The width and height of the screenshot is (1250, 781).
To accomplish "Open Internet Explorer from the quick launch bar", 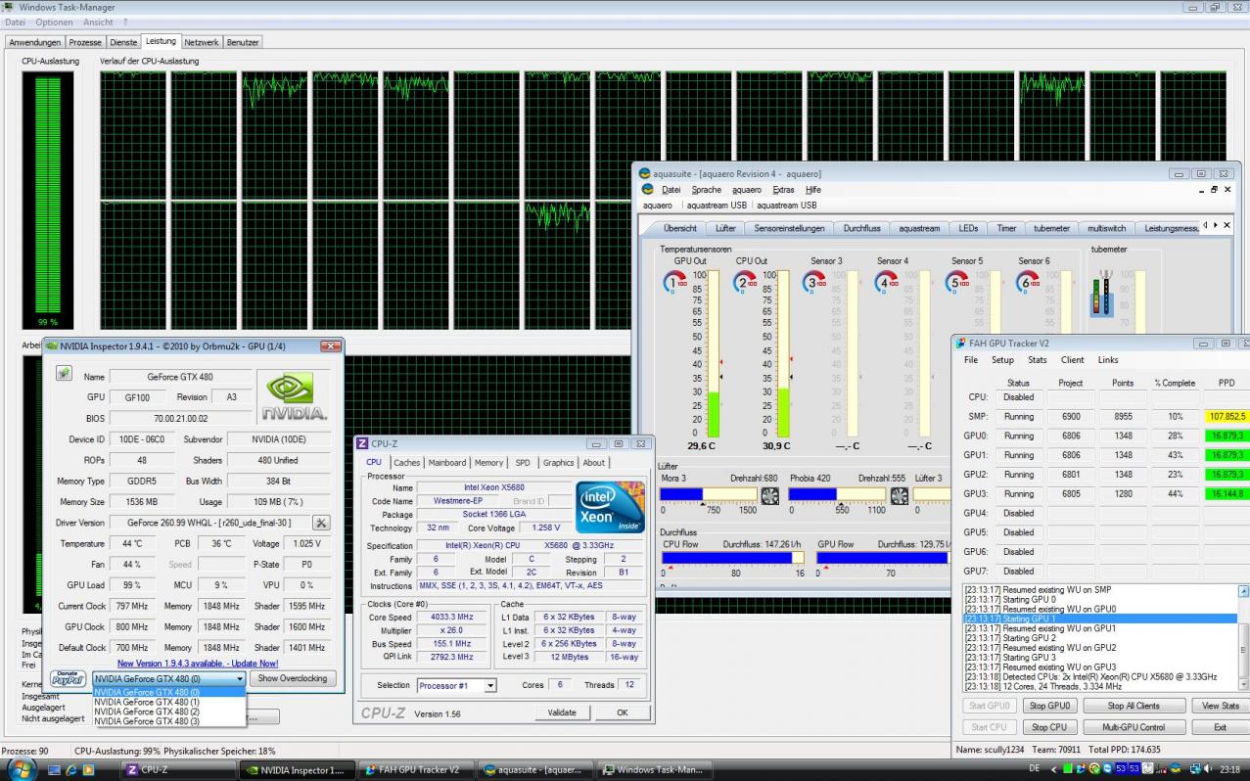I will [x=71, y=770].
